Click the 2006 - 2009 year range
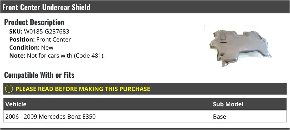290x130 pixels. (x=22, y=117)
